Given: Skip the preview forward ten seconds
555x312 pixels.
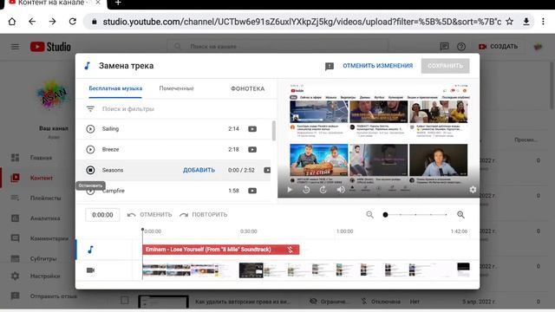Looking at the screenshot, I should tap(323, 190).
